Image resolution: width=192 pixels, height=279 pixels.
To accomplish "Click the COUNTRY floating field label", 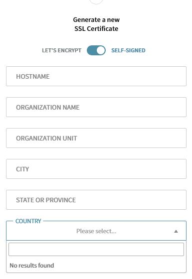I will 28,221.
